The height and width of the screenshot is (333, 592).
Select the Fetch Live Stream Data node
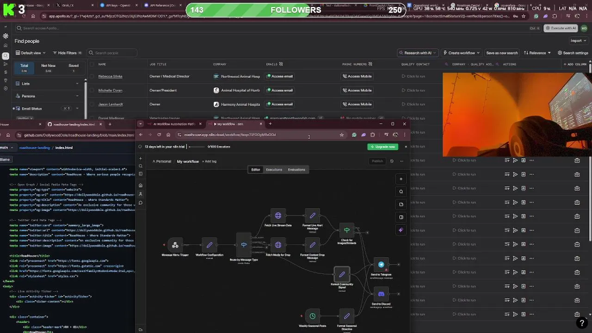point(278,216)
